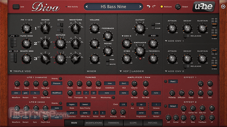Click the Output volume knob
The width and height of the screenshot is (227, 127).
178,7
